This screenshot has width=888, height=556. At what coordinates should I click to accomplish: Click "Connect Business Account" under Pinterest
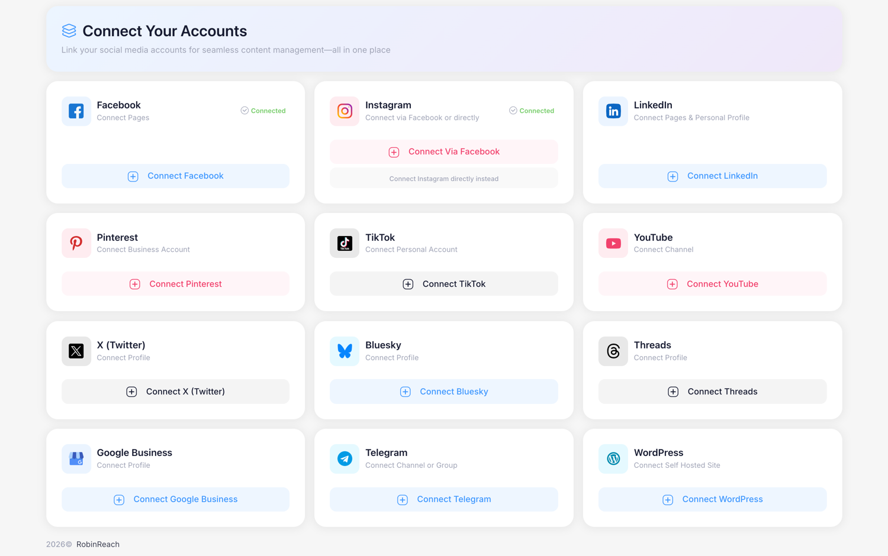(x=143, y=250)
